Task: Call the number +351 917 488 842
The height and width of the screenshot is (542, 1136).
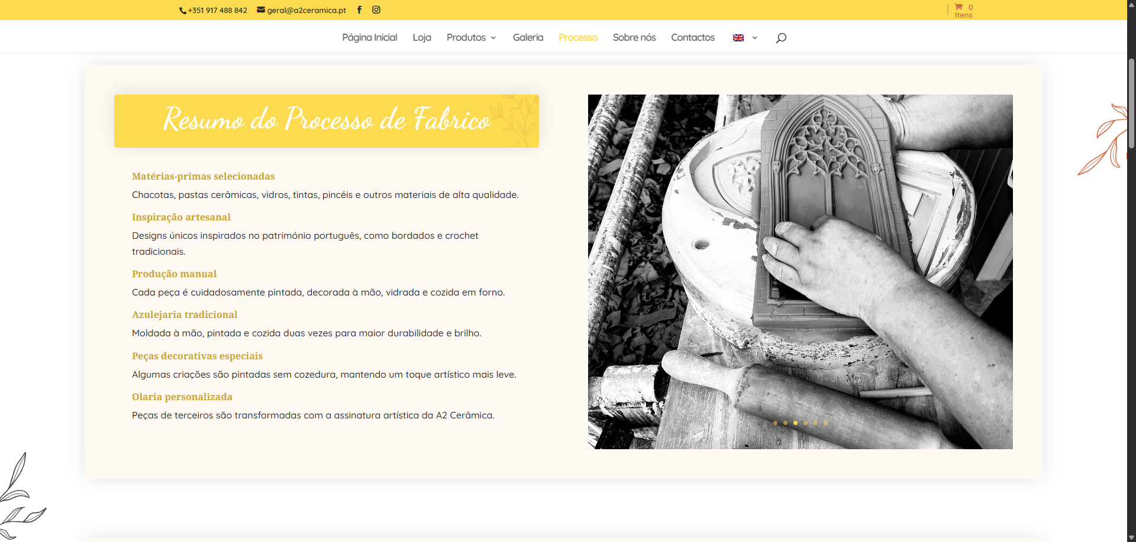Action: 218,10
